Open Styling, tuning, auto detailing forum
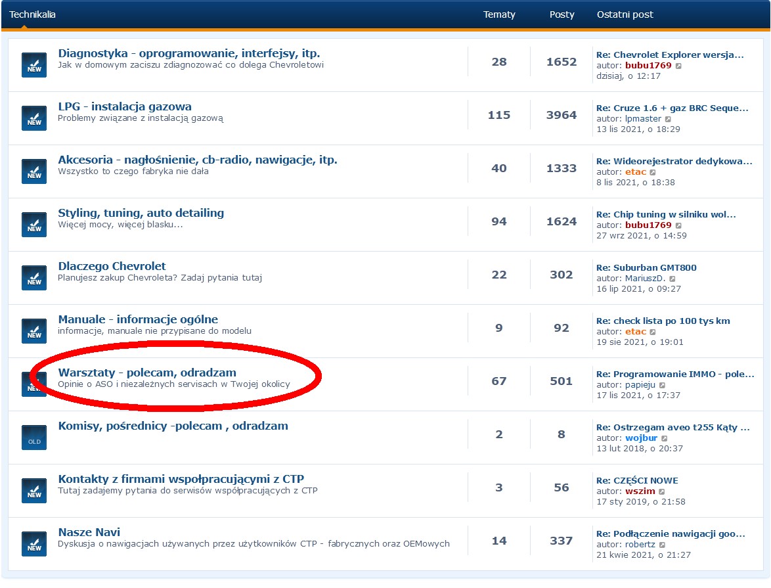771x588 pixels. [x=141, y=213]
